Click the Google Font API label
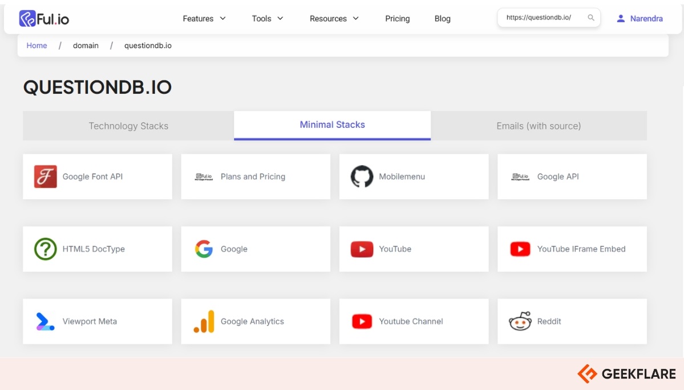This screenshot has width=684, height=390. [x=92, y=176]
